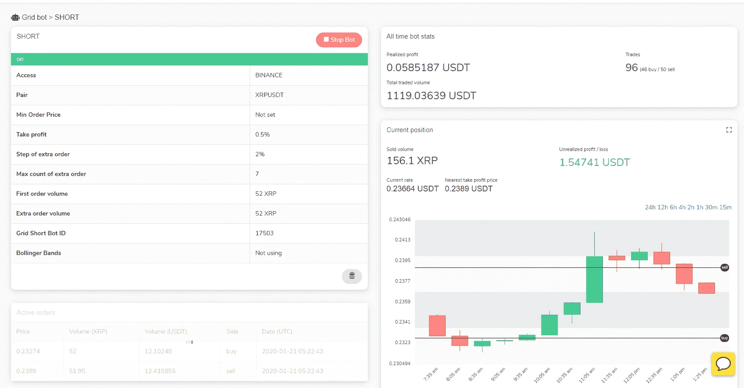Screen dimensions: 744x388
Task: Select the 12h chart interval
Action: tap(663, 207)
